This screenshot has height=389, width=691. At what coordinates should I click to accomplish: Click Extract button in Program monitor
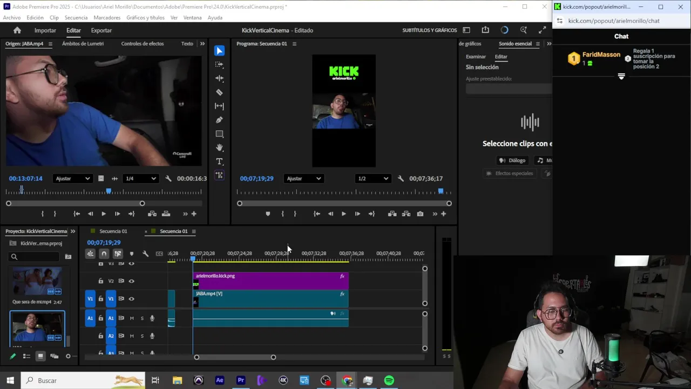click(406, 214)
